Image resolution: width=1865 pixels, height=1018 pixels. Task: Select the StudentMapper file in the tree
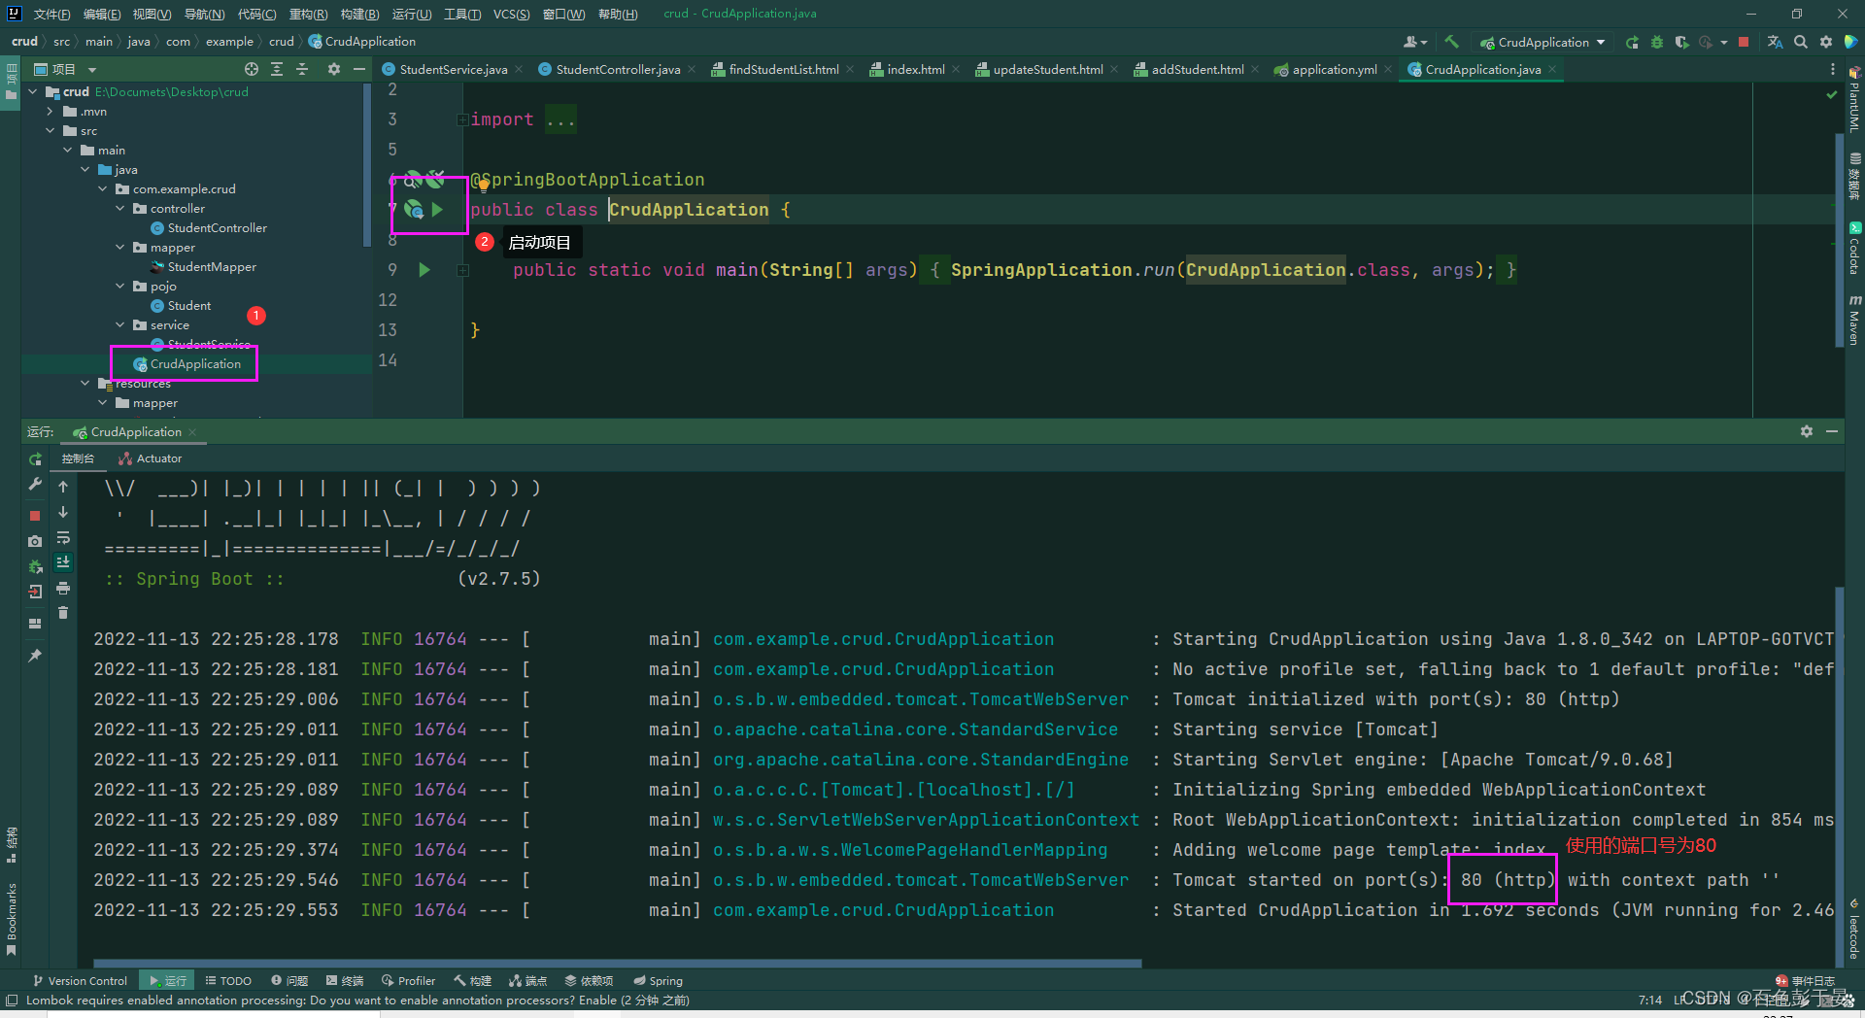tap(212, 267)
